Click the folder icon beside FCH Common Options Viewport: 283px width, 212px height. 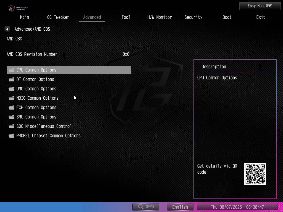pos(11,107)
